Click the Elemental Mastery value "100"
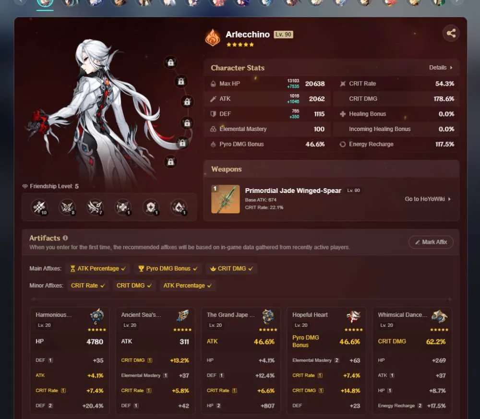Image resolution: width=480 pixels, height=419 pixels. [x=319, y=129]
